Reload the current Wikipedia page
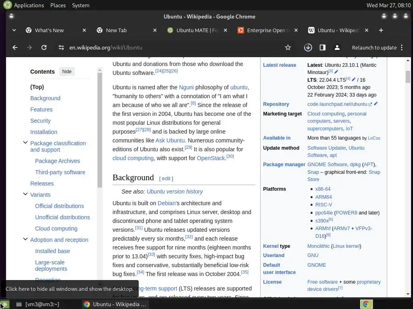 tap(44, 47)
